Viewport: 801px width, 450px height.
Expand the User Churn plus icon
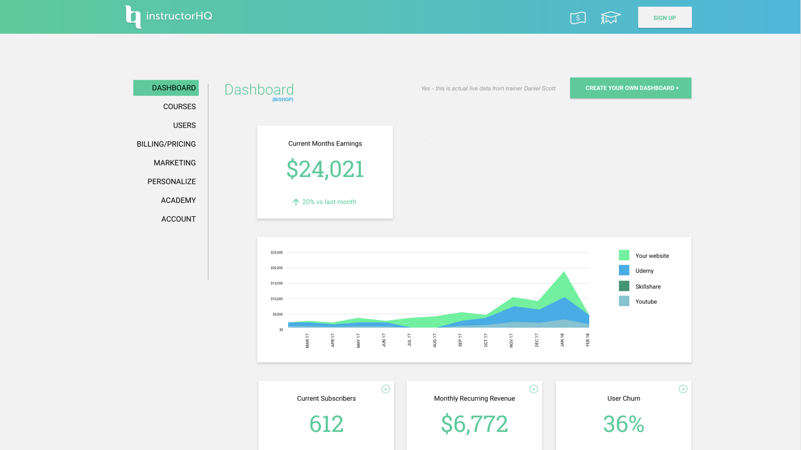click(x=683, y=389)
